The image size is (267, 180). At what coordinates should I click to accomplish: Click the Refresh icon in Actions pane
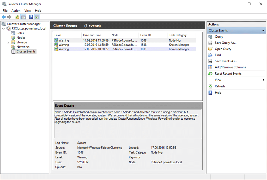click(x=210, y=86)
